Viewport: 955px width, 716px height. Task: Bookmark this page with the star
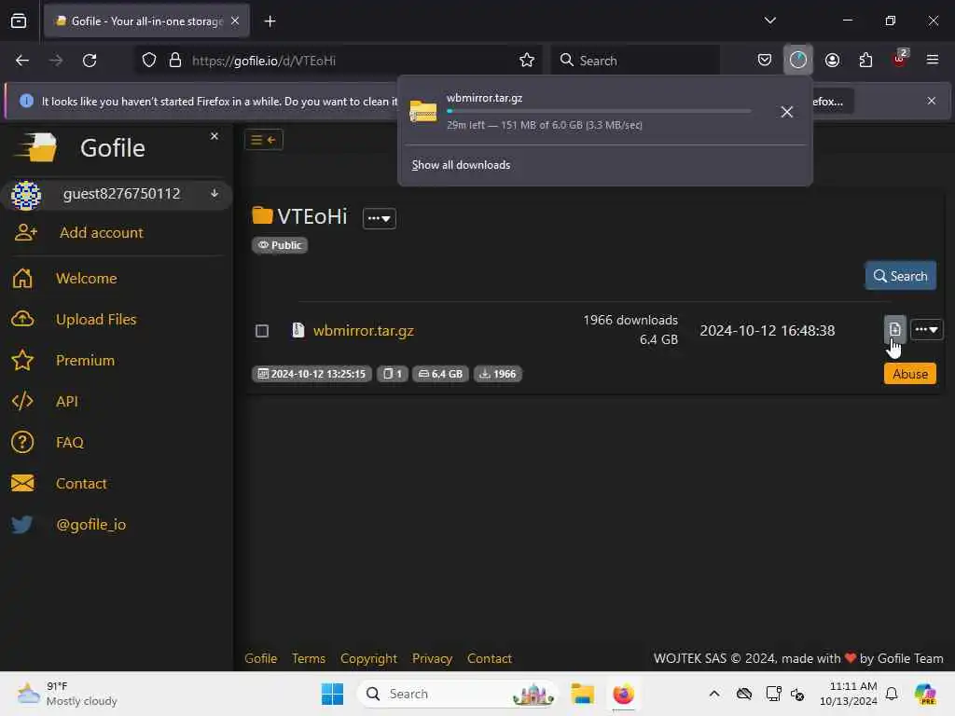(527, 61)
